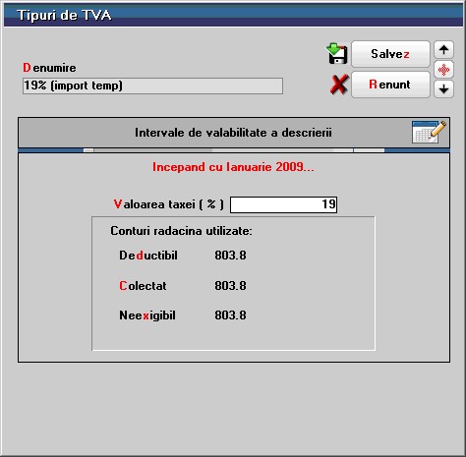466x457 pixels.
Task: Click the Deductibil label
Action: pos(148,256)
